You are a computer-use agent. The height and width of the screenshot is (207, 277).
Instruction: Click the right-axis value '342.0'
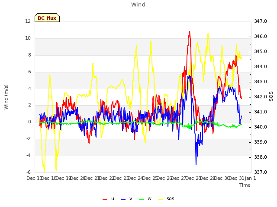[261, 97]
